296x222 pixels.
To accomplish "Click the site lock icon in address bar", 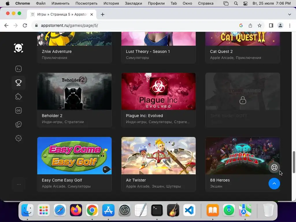I will [36, 25].
